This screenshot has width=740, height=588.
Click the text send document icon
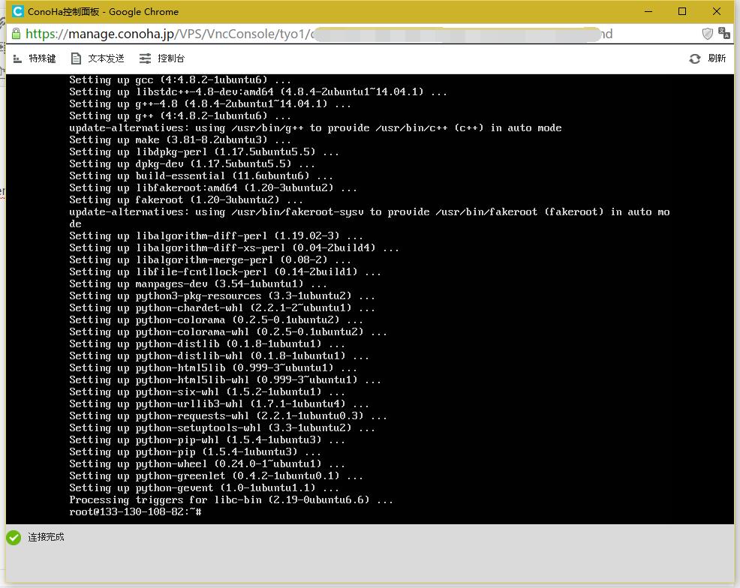tap(76, 58)
